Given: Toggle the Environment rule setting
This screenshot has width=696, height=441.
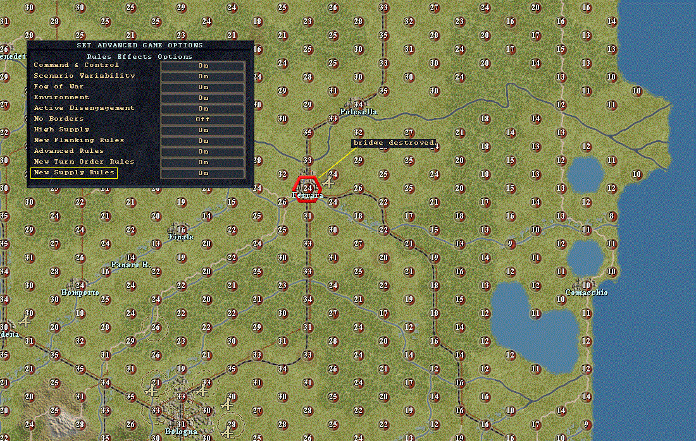Looking at the screenshot, I should (203, 97).
